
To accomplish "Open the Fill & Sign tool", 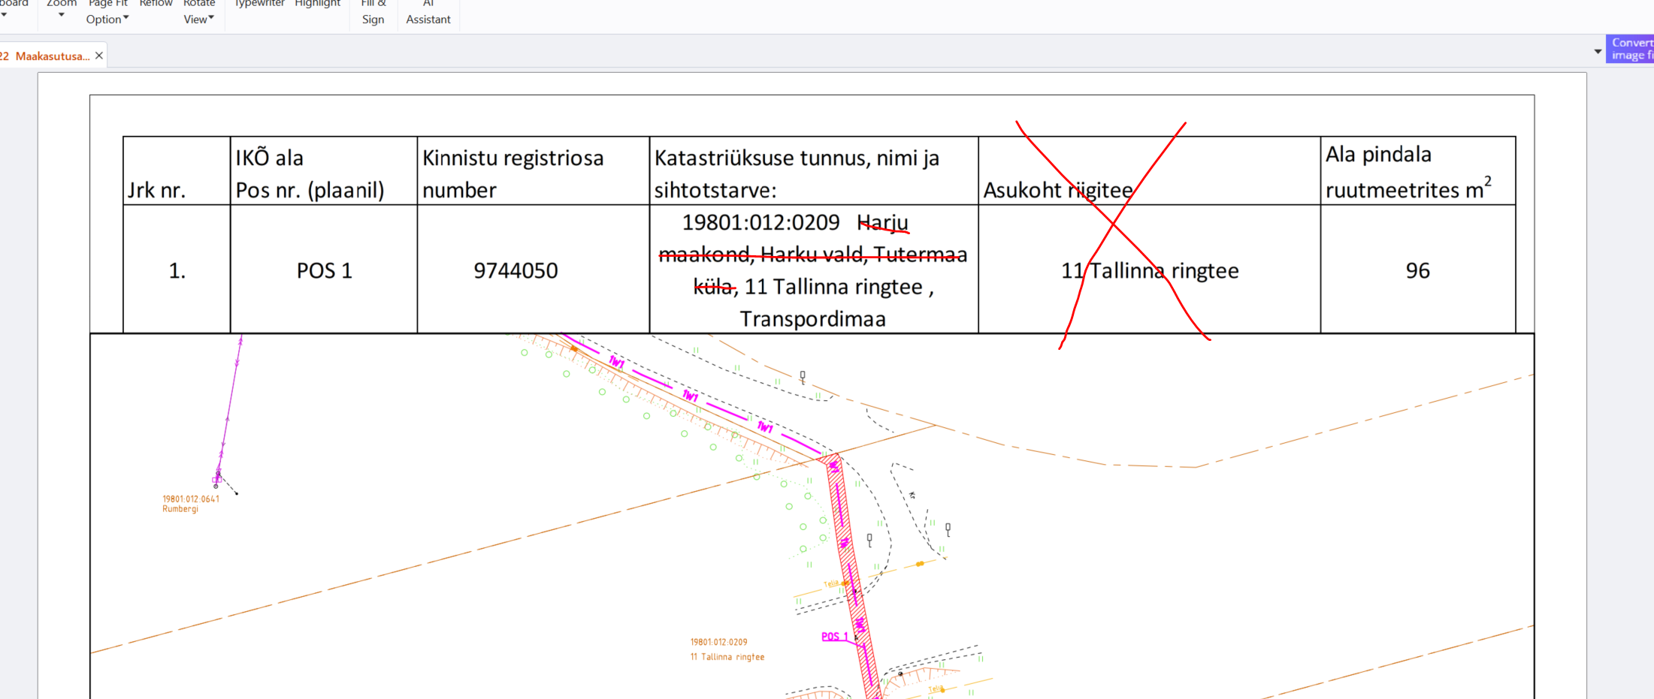I will point(373,13).
